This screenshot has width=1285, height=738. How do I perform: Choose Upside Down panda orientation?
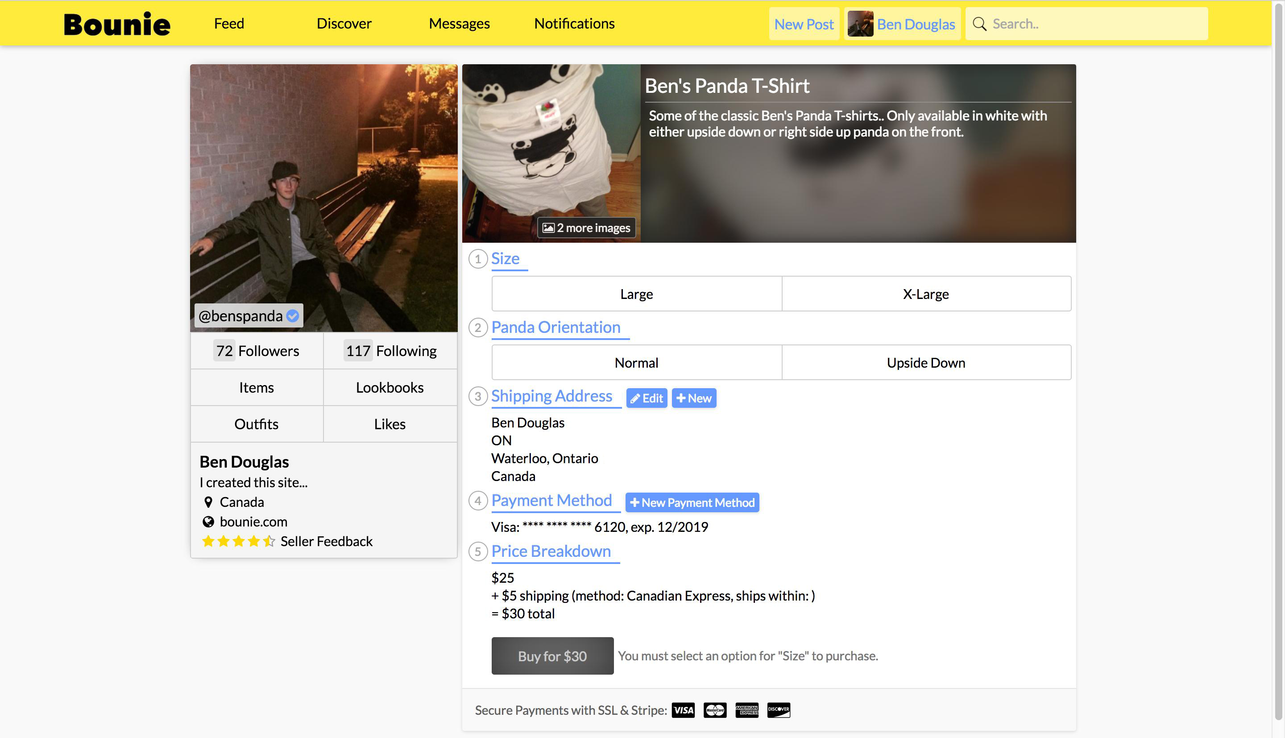(926, 362)
